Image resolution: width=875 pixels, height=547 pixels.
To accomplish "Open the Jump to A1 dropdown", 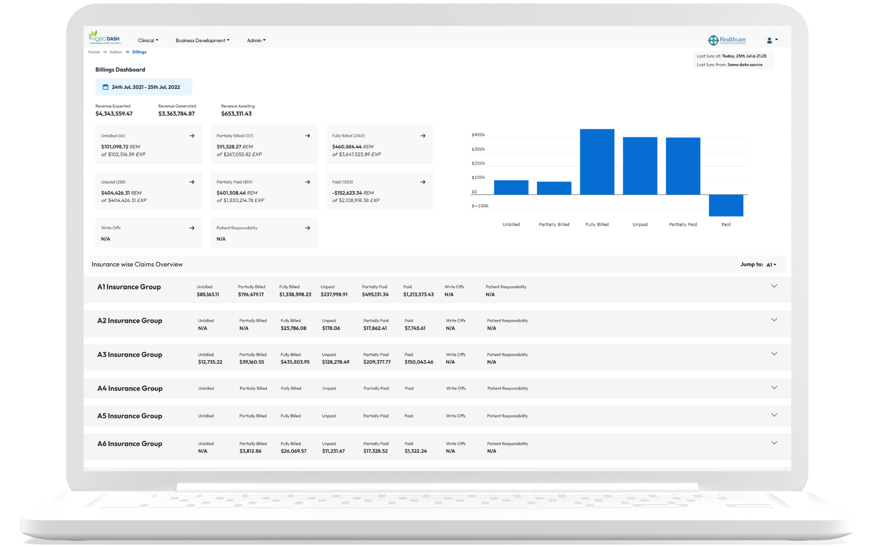I will (x=771, y=265).
